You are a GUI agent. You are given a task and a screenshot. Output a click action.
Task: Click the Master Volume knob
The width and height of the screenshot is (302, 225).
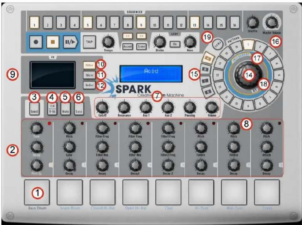coord(272,22)
